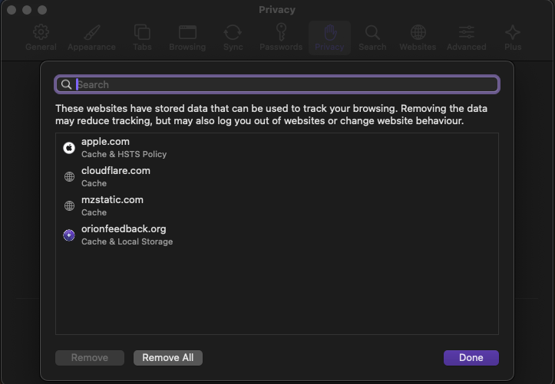The height and width of the screenshot is (384, 555).
Task: Click the Browsing window icon
Action: [187, 33]
